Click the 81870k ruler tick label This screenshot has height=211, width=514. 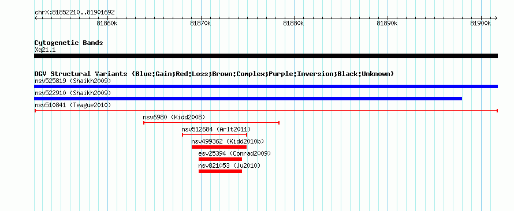click(x=200, y=23)
